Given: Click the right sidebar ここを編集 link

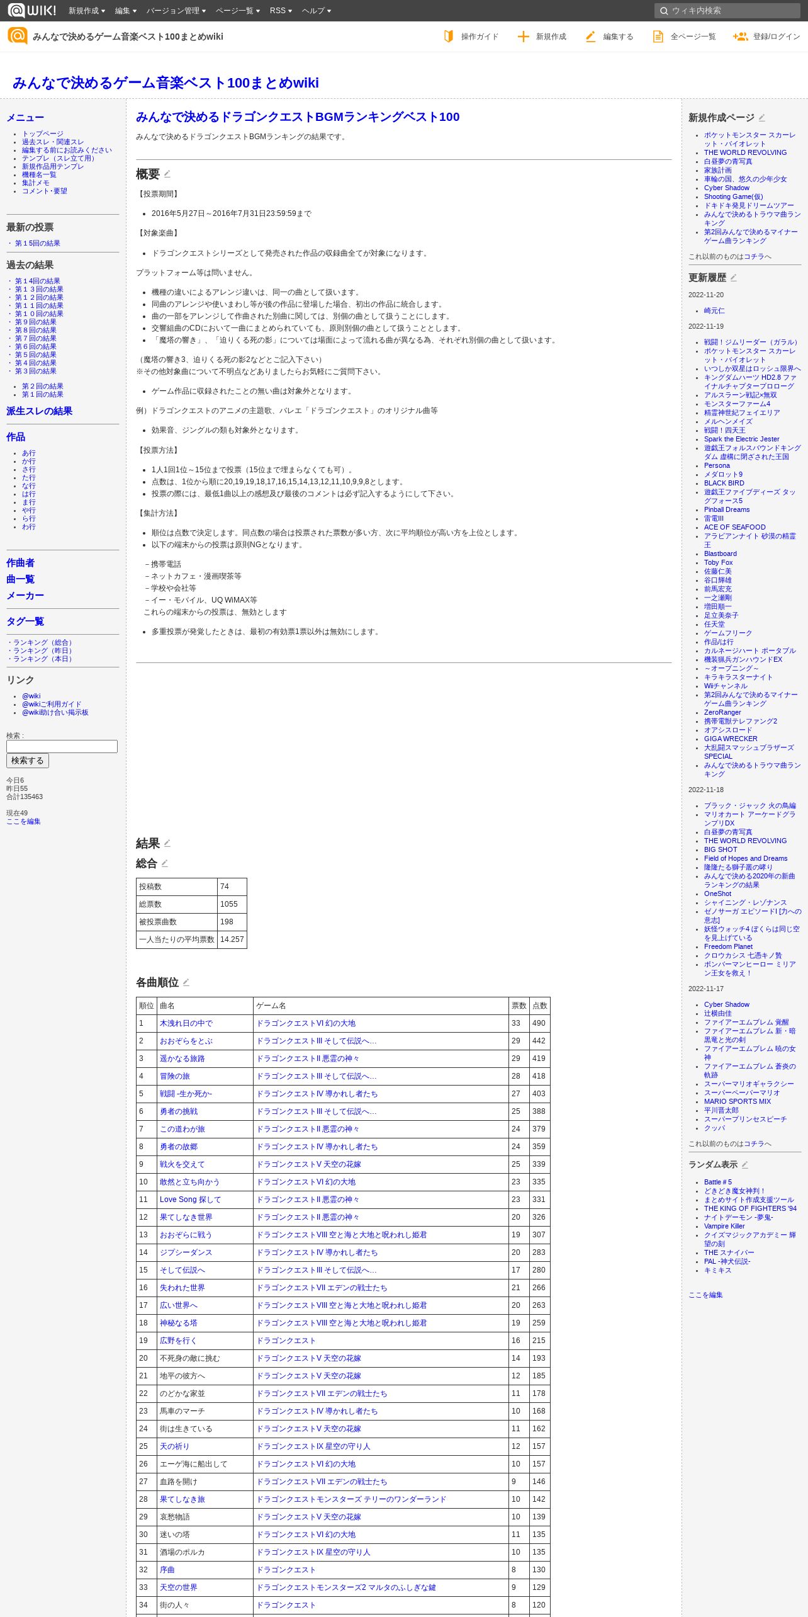Looking at the screenshot, I should 705,1295.
